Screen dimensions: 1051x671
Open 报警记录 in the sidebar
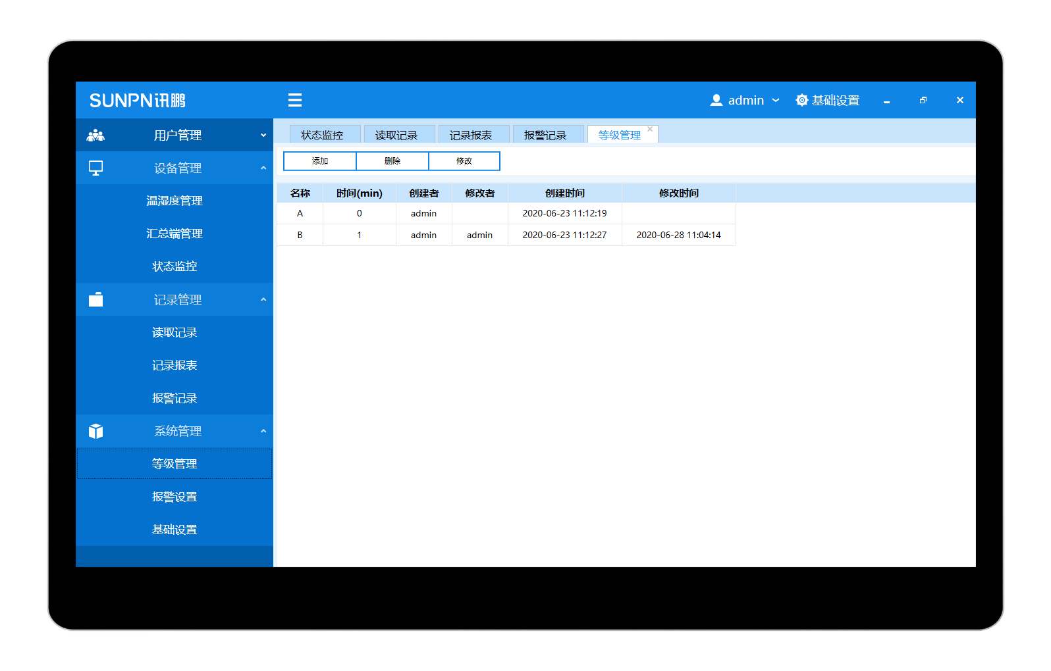[x=175, y=398]
